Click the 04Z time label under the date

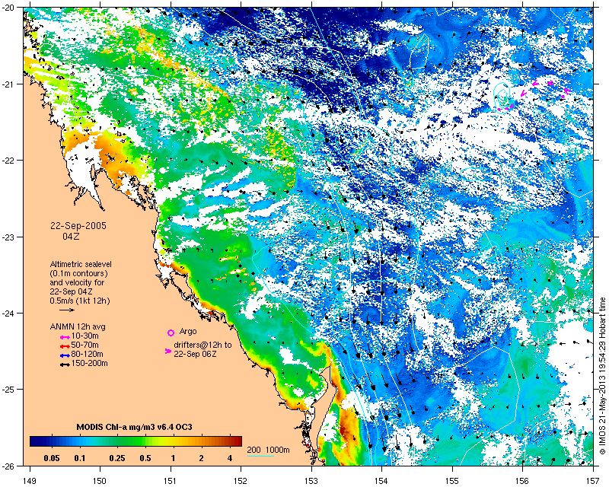[71, 236]
